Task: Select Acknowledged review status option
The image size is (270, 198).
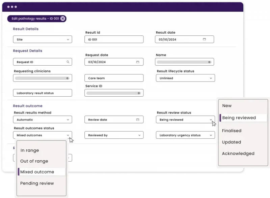Action: (238, 154)
